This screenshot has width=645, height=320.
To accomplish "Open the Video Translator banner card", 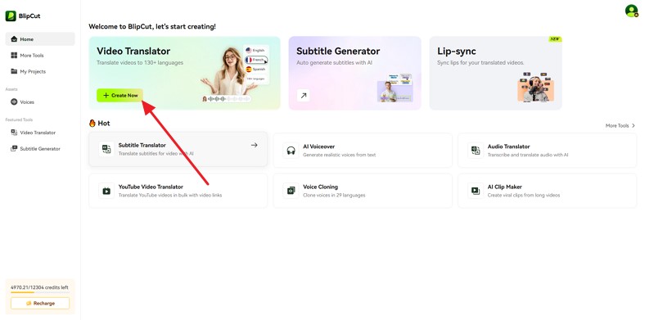I will [185, 73].
